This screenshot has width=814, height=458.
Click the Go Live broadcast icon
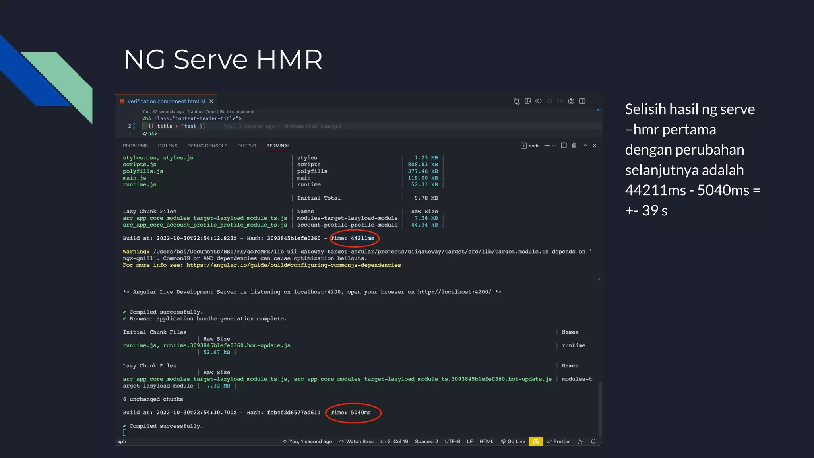pos(503,442)
